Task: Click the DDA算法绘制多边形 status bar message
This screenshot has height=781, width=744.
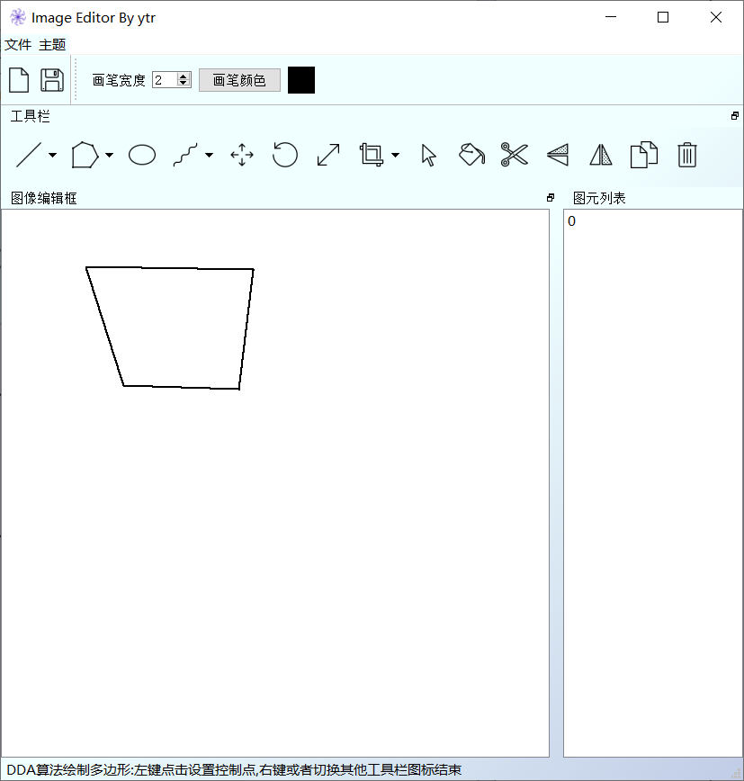Action: pyautogui.click(x=234, y=770)
